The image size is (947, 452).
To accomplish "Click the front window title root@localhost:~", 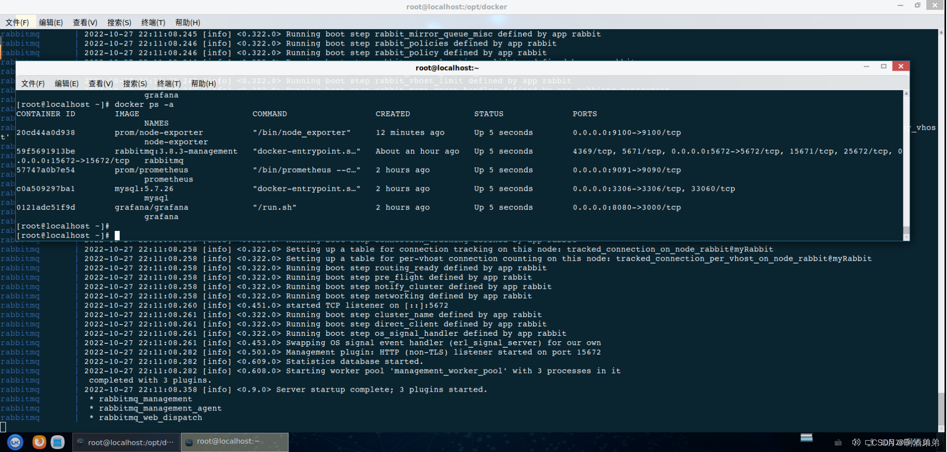I will click(x=447, y=68).
